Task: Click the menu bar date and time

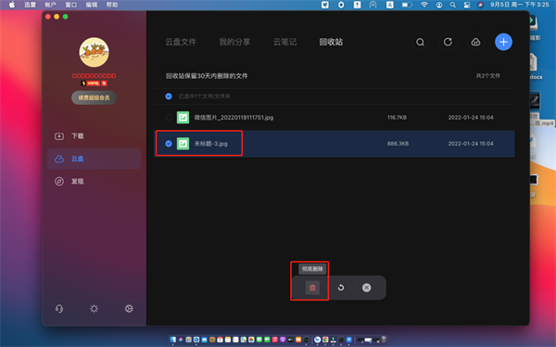Action: (520, 5)
